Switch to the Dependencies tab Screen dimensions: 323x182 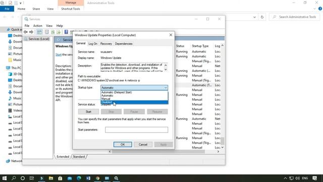click(x=124, y=44)
